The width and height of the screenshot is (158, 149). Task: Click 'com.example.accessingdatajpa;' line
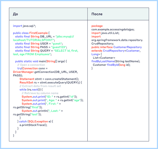(x=113, y=30)
